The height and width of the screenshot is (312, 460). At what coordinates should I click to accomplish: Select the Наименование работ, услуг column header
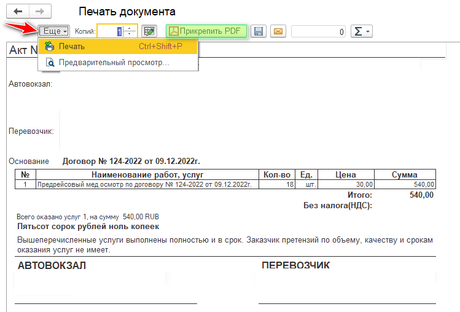[x=146, y=174]
